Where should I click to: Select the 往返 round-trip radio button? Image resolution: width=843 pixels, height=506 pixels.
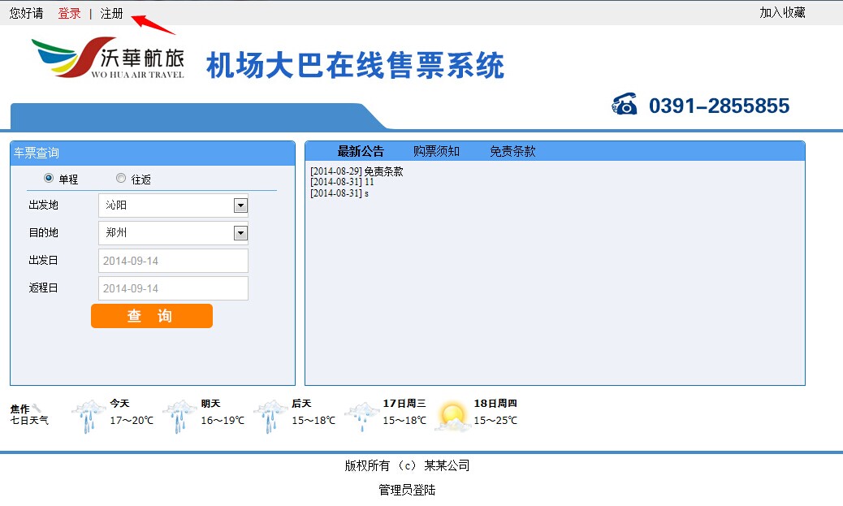121,179
